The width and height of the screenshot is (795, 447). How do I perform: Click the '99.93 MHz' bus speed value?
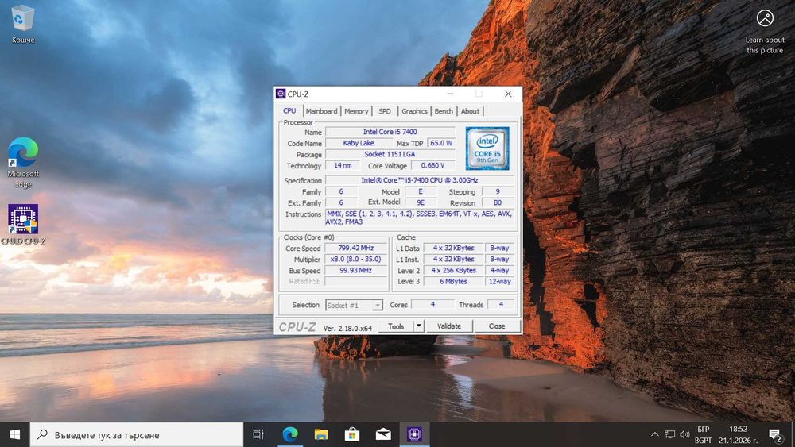coord(356,270)
